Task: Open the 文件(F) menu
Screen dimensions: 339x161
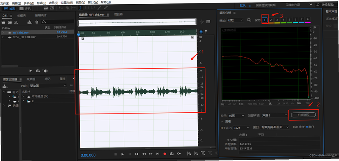Action: pyautogui.click(x=5, y=3)
